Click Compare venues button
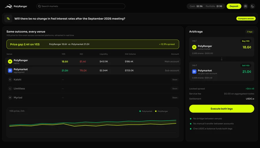 tap(246, 19)
